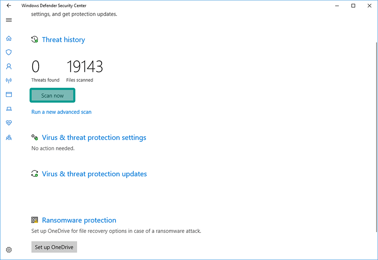This screenshot has width=378, height=260.
Task: Open Run a new advanced scan
Action: point(61,112)
